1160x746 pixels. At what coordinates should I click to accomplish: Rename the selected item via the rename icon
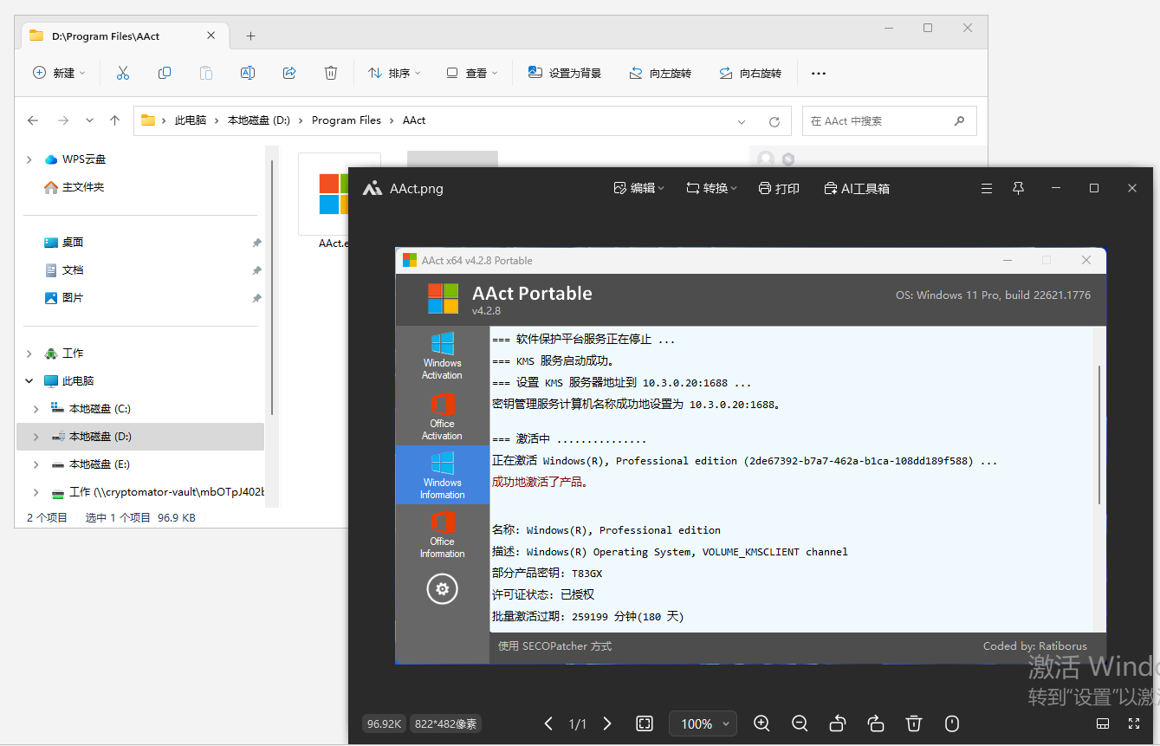tap(248, 73)
